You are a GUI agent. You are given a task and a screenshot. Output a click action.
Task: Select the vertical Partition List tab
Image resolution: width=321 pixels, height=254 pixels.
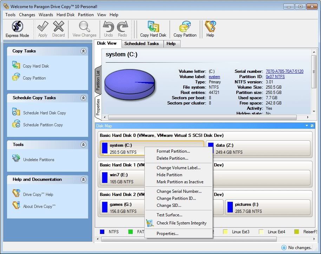click(98, 80)
